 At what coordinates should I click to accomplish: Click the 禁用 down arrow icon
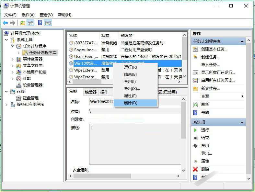click(x=195, y=146)
